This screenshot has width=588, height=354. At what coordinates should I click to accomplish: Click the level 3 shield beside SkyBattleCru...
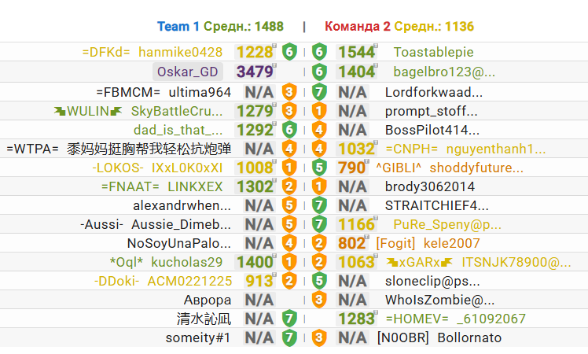coord(289,111)
